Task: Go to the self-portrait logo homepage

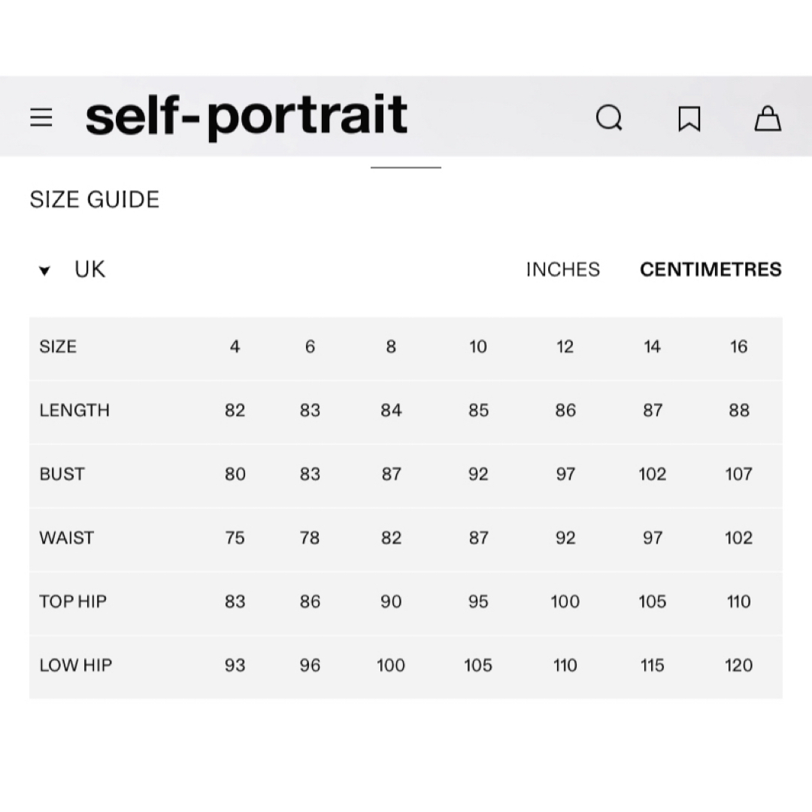Action: [247, 116]
